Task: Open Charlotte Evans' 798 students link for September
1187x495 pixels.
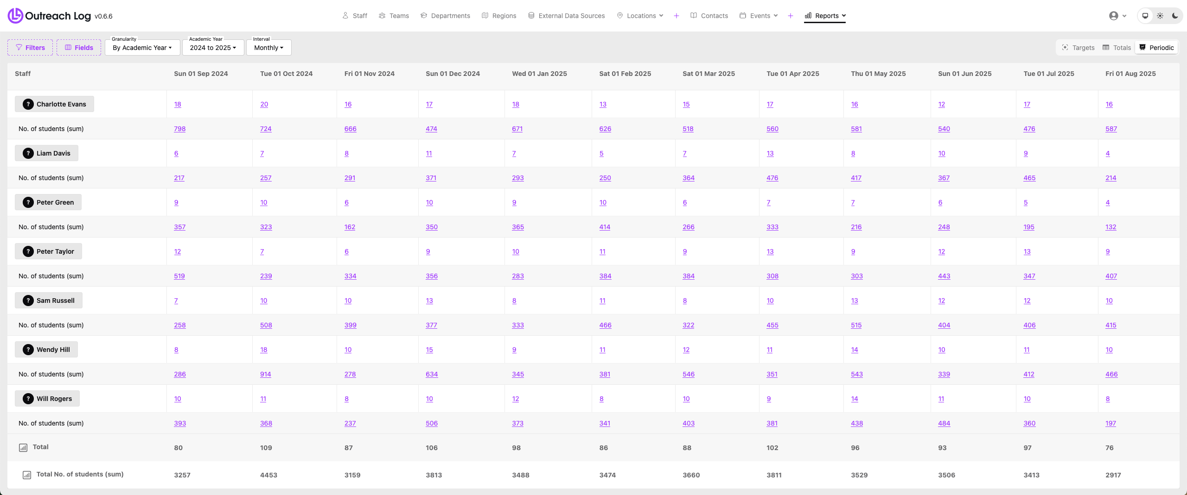Action: click(x=179, y=129)
